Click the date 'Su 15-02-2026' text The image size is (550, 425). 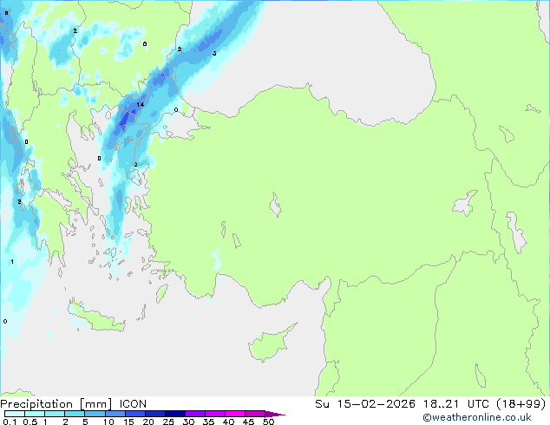(365, 404)
